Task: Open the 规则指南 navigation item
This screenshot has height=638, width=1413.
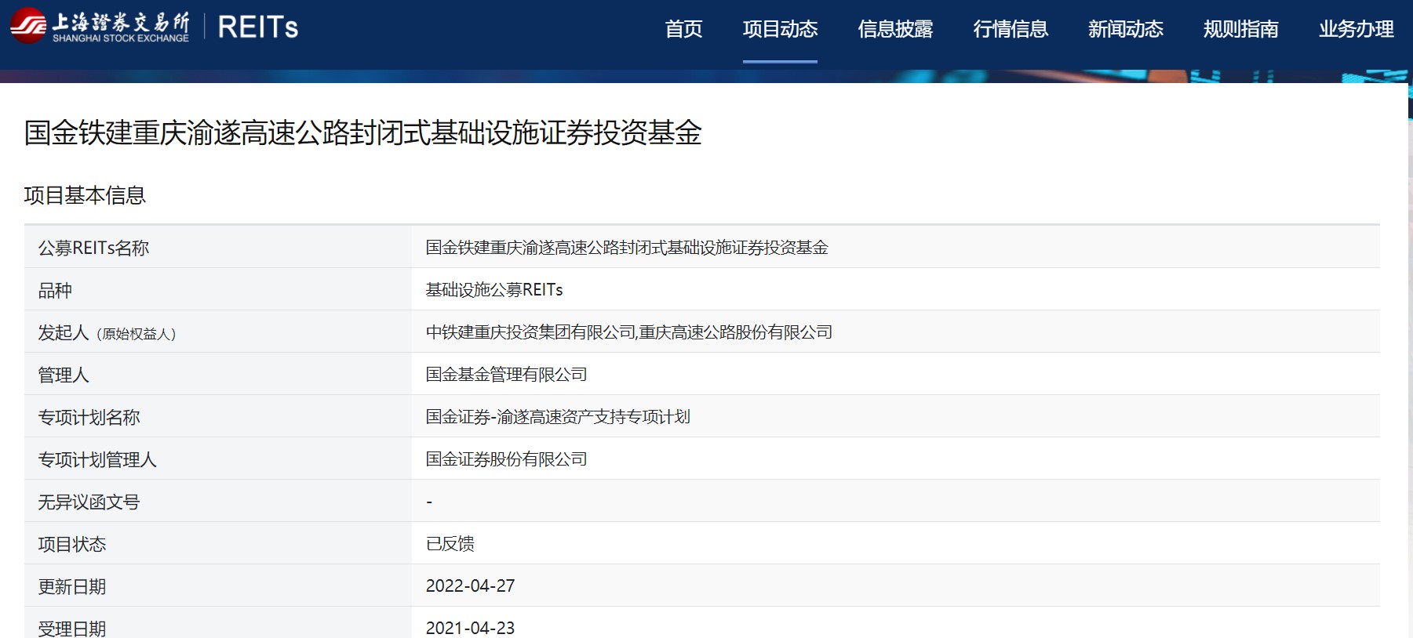Action: pyautogui.click(x=1240, y=30)
